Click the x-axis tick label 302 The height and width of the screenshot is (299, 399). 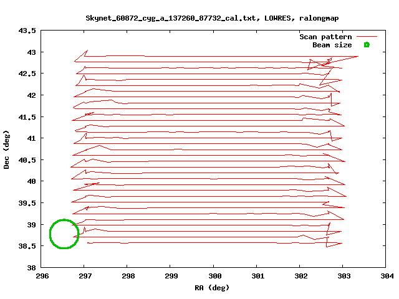click(301, 276)
